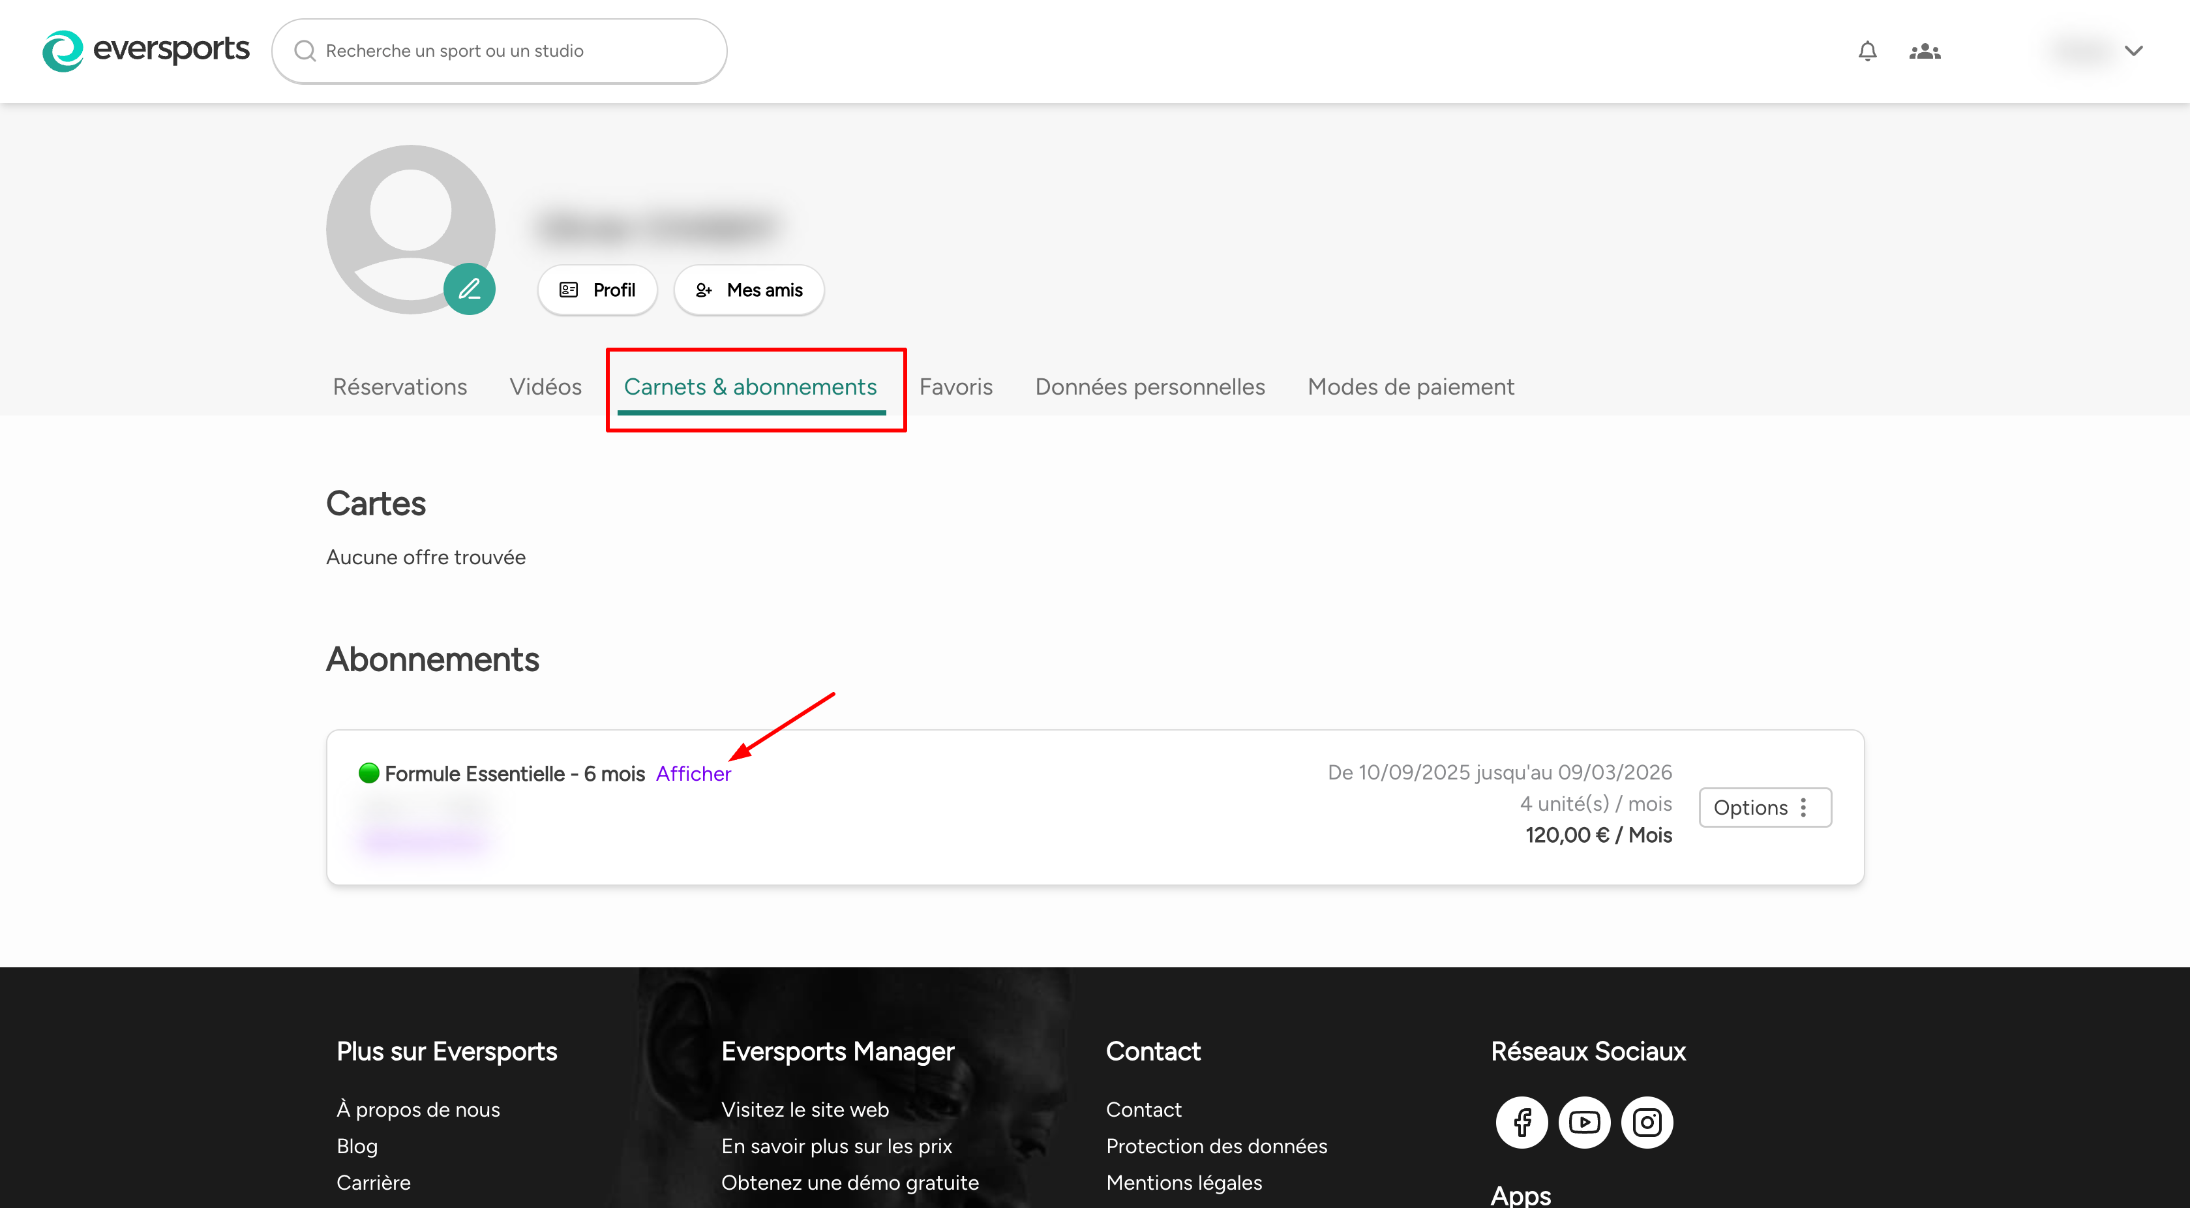
Task: Open Eversports YouTube channel icon
Action: [x=1584, y=1122]
